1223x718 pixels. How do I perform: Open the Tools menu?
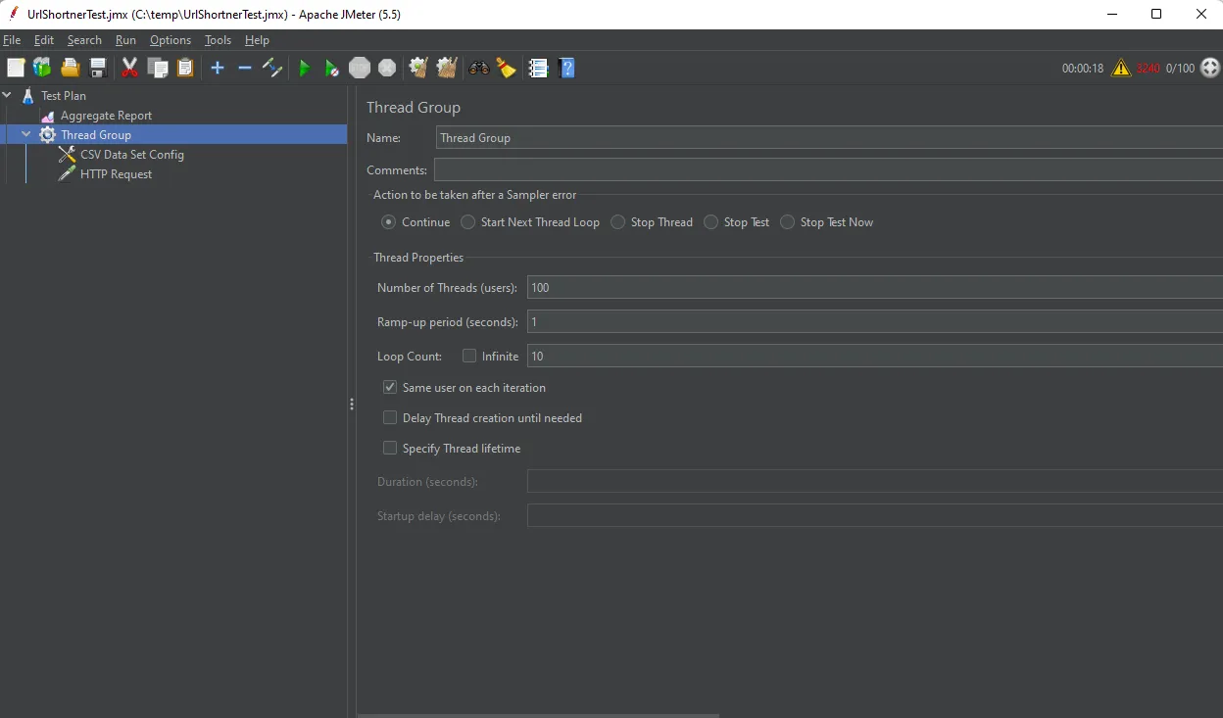coord(218,40)
